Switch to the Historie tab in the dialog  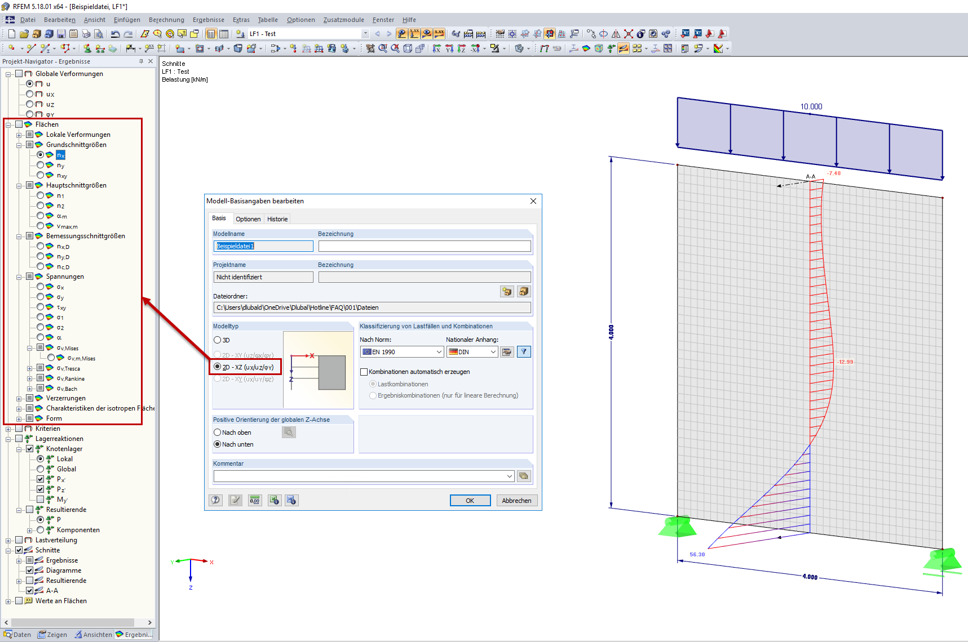277,219
